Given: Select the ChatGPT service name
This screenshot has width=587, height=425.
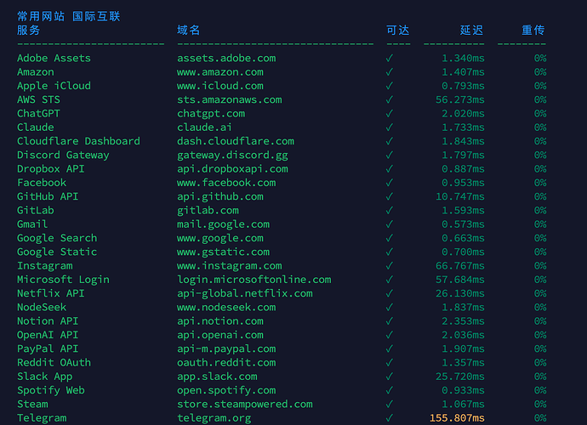Looking at the screenshot, I should pos(38,114).
